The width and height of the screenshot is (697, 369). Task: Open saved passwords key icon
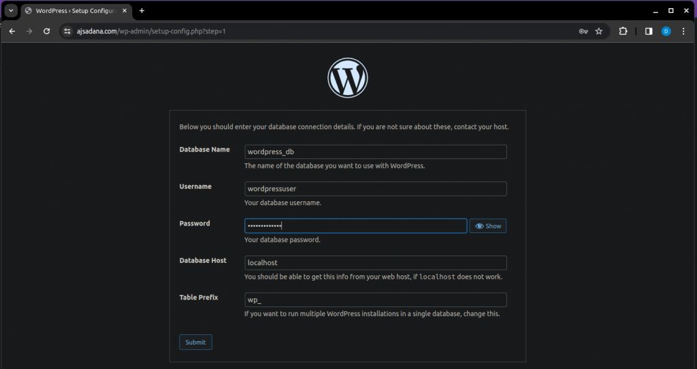(583, 31)
